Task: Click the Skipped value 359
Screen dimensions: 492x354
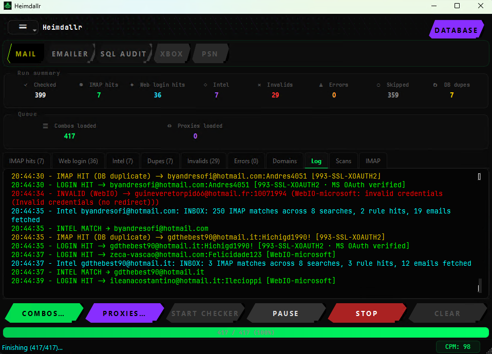Action: 393,95
